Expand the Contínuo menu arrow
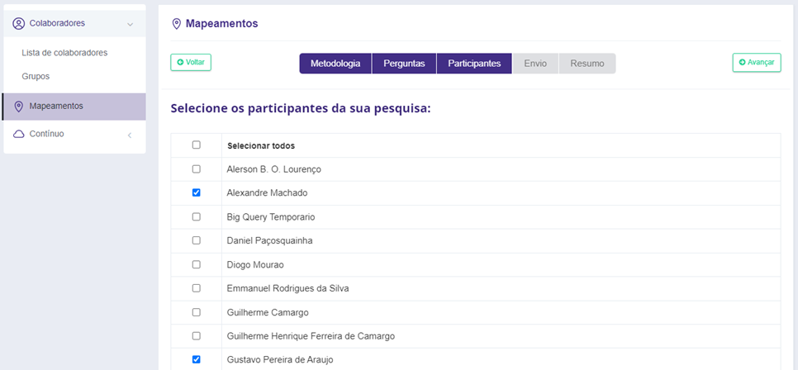The image size is (798, 370). [130, 135]
